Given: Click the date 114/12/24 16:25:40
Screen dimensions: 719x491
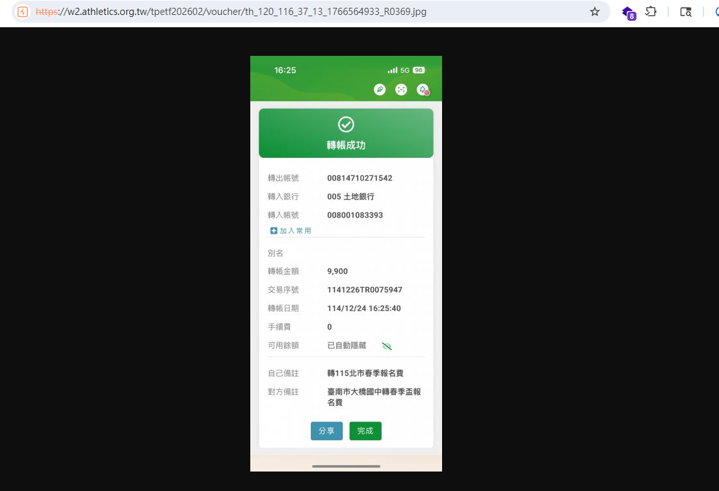Looking at the screenshot, I should click(364, 308).
